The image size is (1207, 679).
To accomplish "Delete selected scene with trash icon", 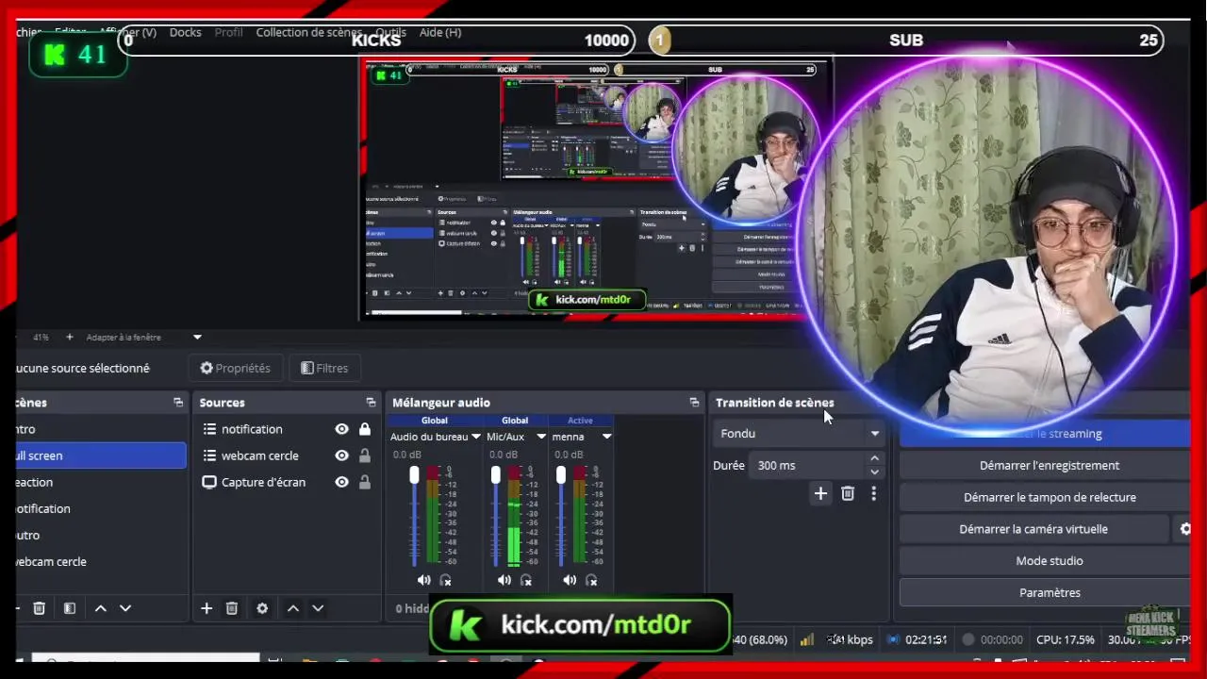I will 39,608.
